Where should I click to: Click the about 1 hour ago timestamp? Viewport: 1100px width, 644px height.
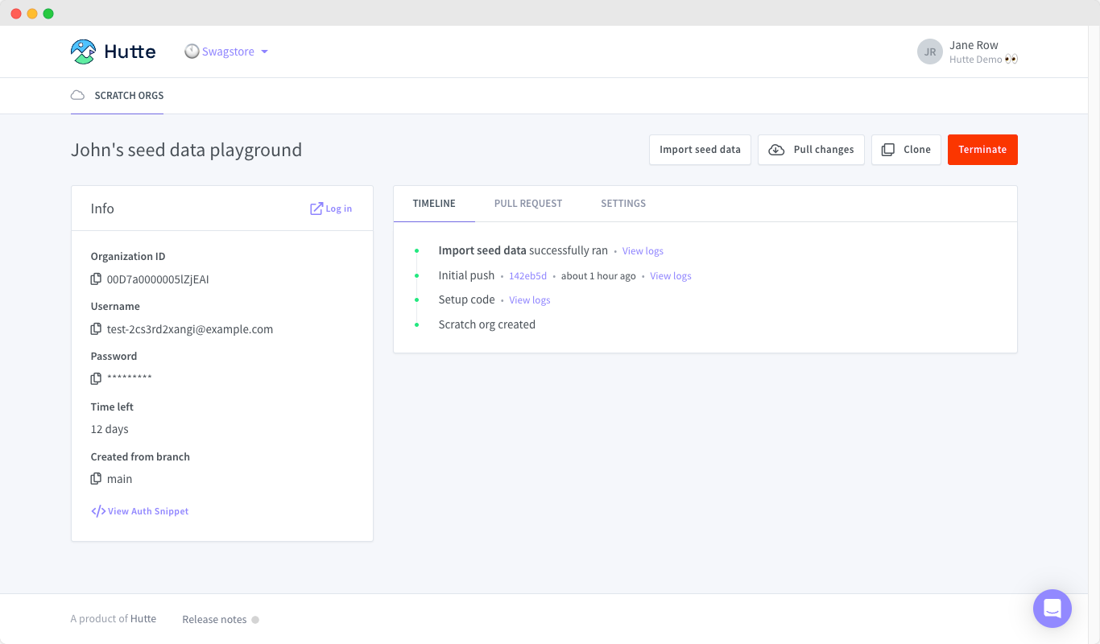[x=598, y=276]
